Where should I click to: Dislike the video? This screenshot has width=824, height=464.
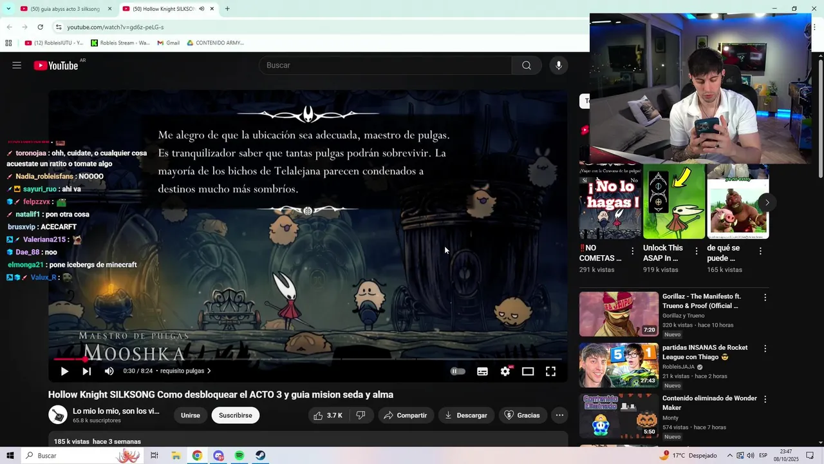(360, 416)
